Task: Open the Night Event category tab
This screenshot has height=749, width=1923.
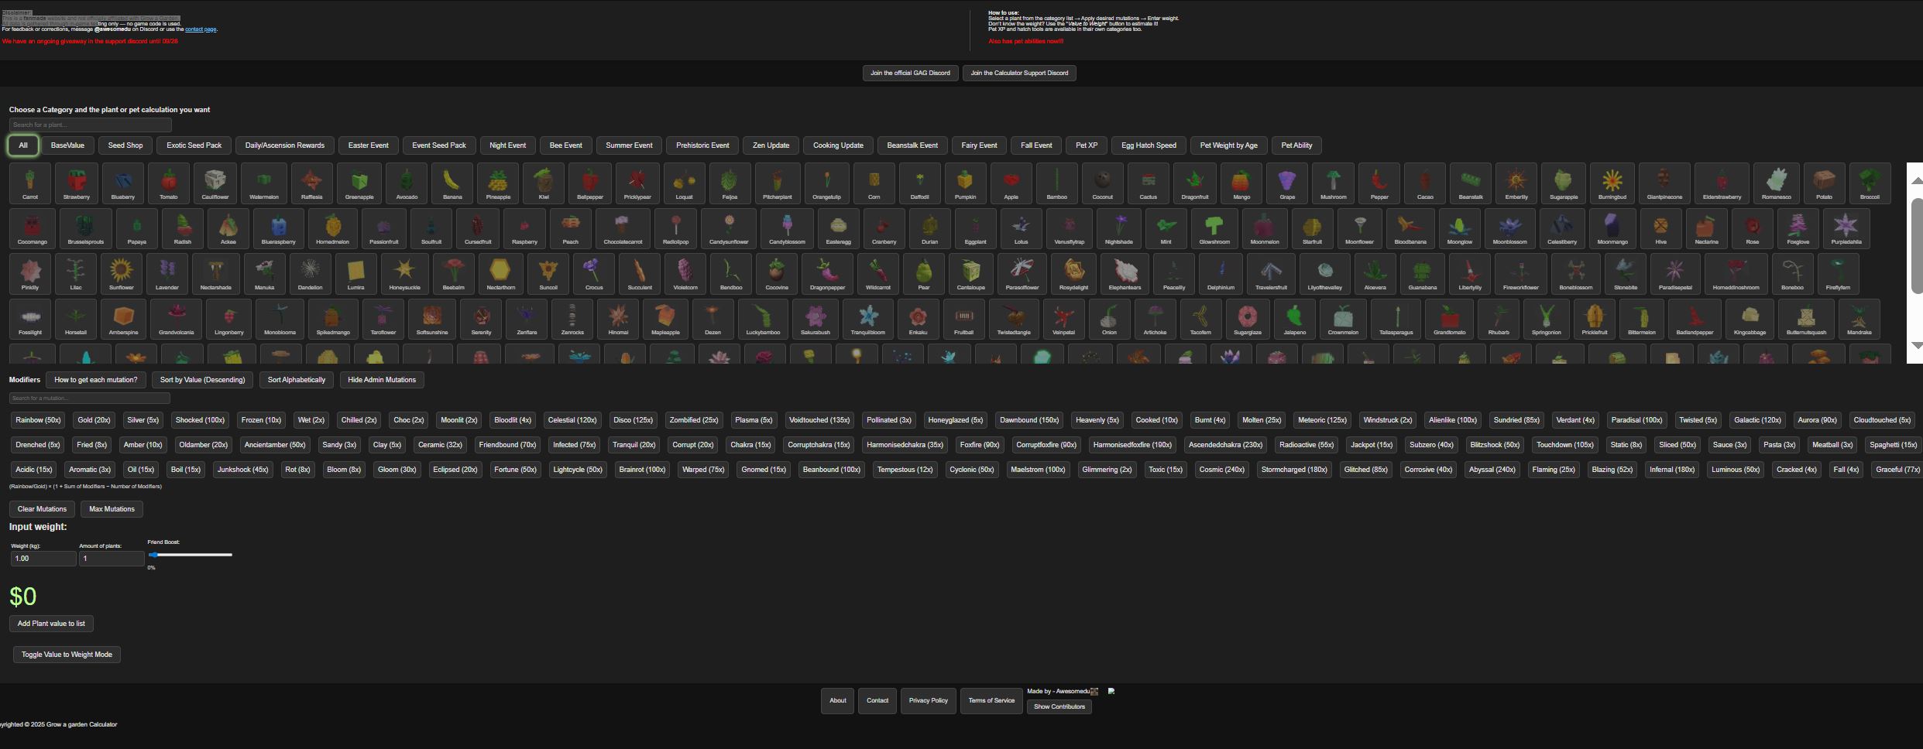Action: point(508,145)
